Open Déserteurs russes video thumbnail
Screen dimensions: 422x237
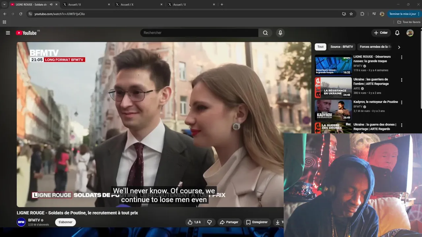tap(333, 65)
